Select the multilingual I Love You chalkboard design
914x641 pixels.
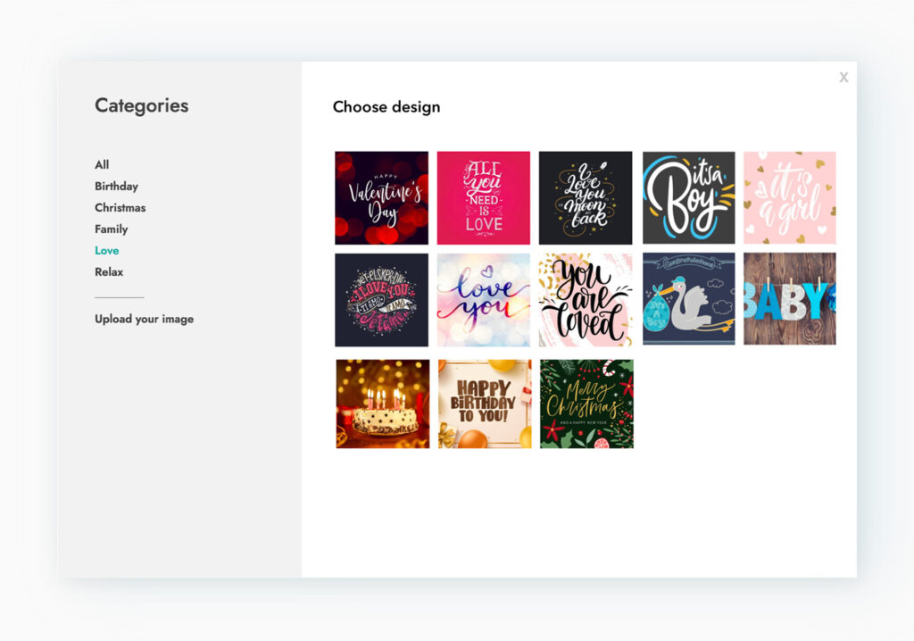(382, 299)
